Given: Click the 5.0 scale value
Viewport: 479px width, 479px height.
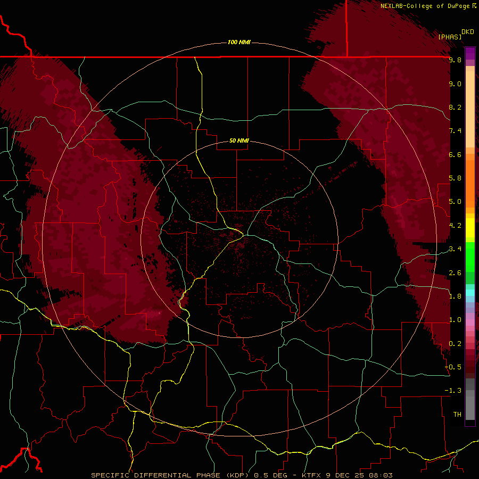Looking at the screenshot, I should (455, 202).
